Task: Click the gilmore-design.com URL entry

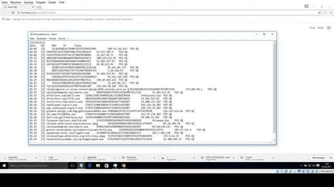Action: tap(76, 111)
